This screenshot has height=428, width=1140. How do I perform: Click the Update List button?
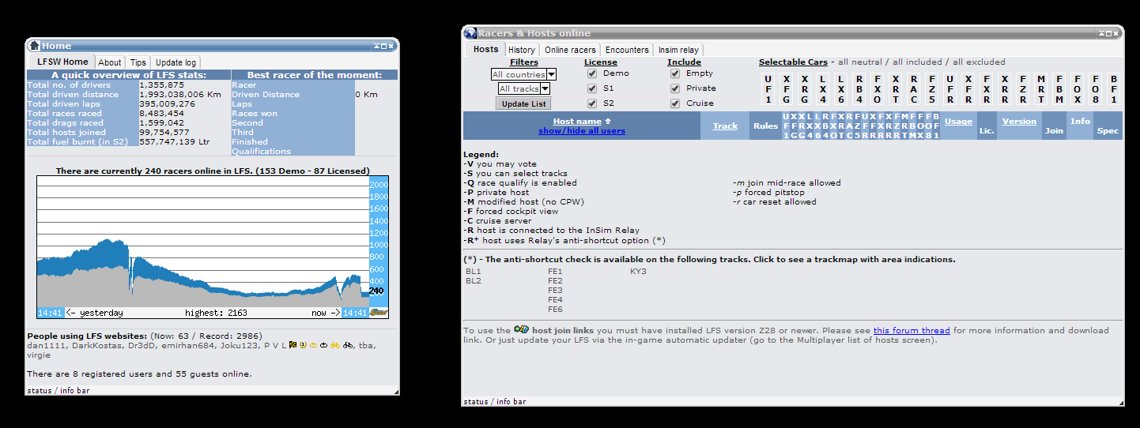(x=523, y=104)
